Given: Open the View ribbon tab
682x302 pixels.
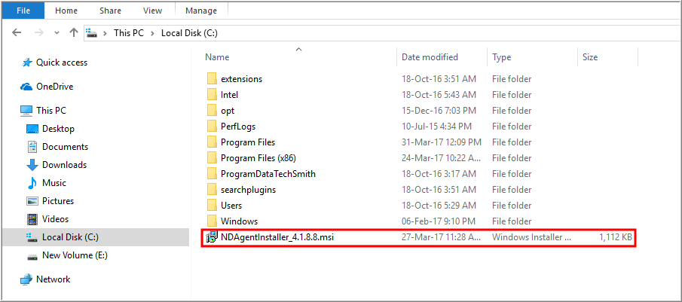Looking at the screenshot, I should click(x=152, y=11).
